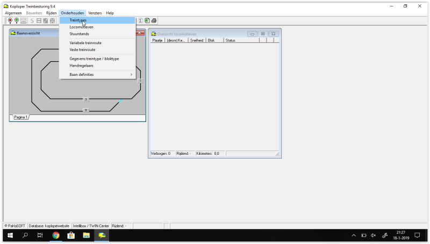The image size is (430, 244).
Task: Open File Explorer from the taskbar
Action: [86, 235]
